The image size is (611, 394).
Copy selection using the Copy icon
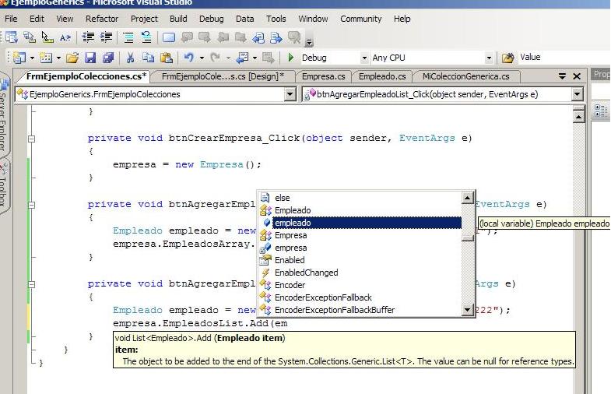148,58
